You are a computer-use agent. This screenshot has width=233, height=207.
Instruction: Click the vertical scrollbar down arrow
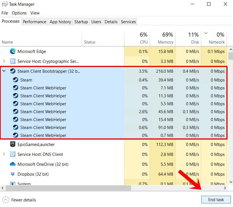coord(231,182)
